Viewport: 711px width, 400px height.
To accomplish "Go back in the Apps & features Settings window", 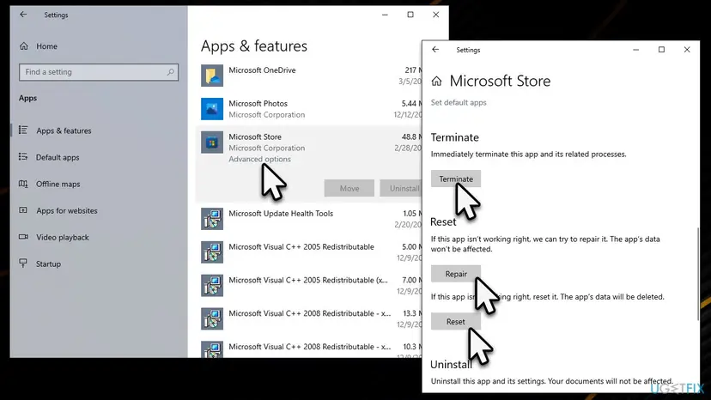I will 23,15.
